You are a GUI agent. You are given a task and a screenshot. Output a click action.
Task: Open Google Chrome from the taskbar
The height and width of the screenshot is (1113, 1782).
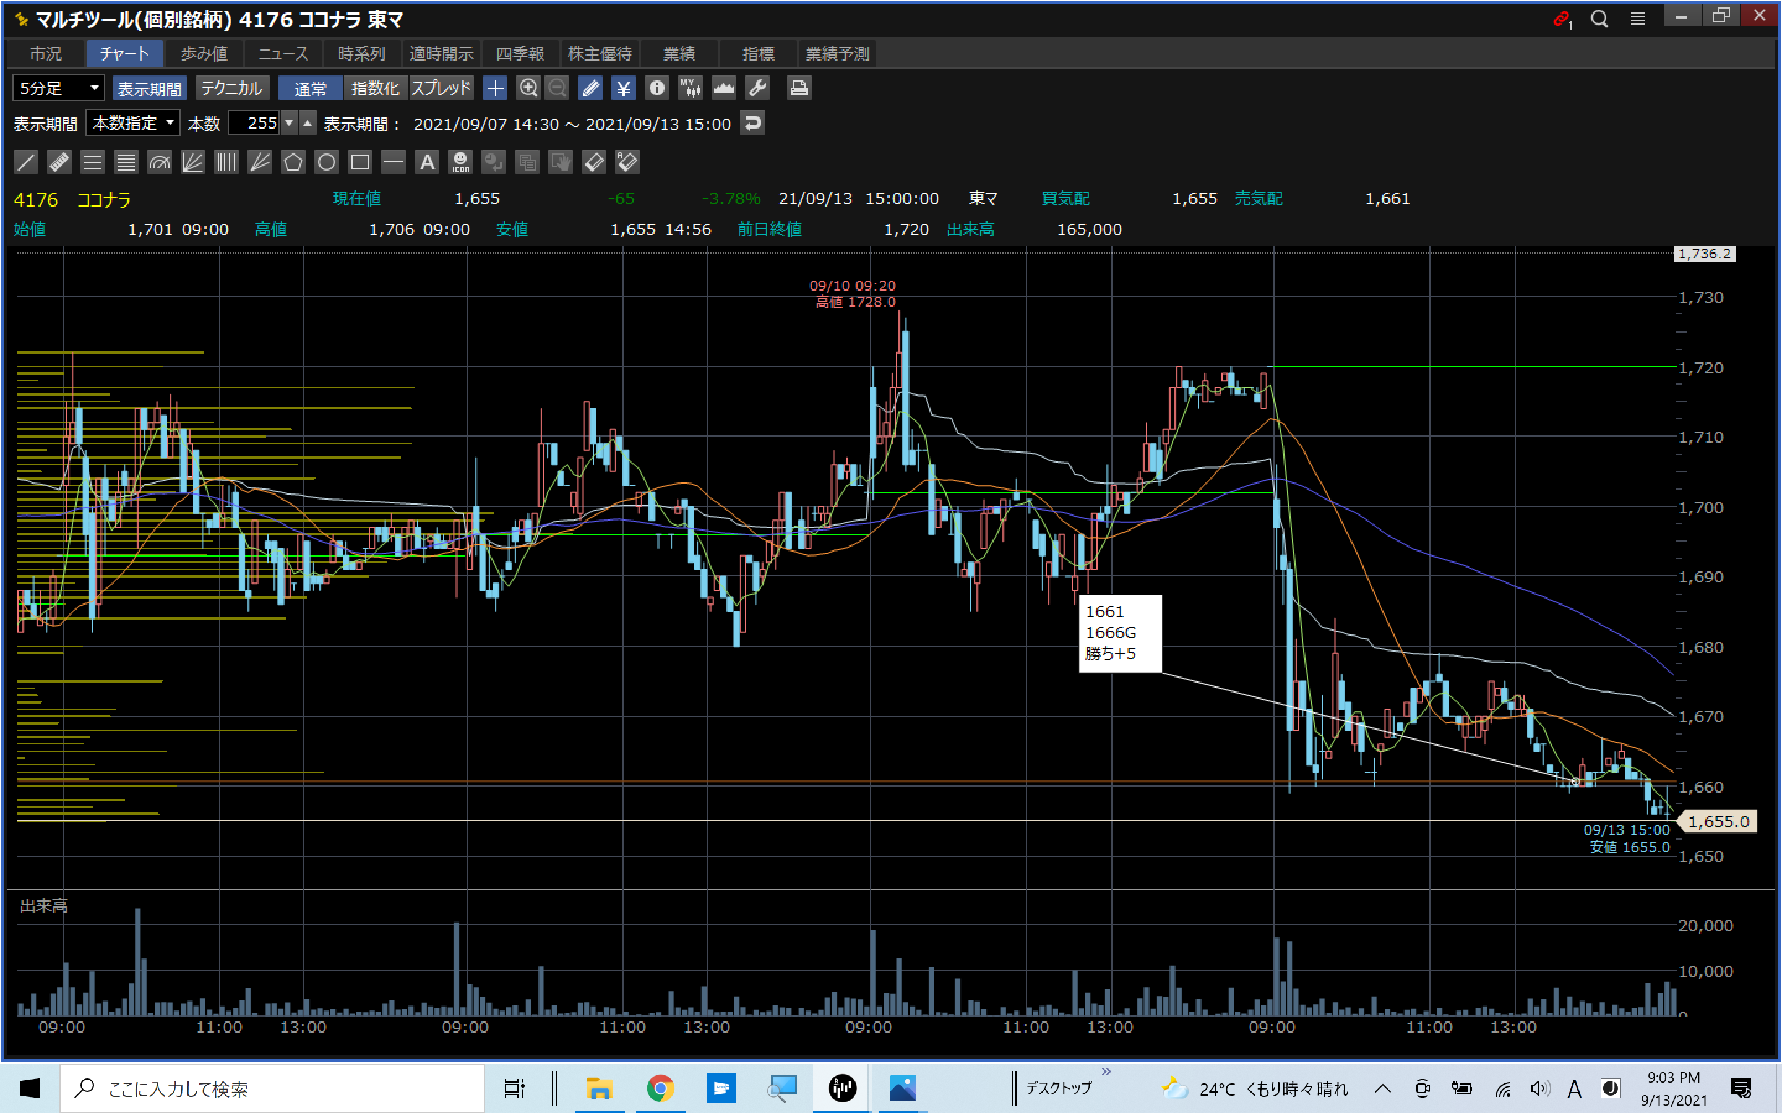pos(660,1088)
